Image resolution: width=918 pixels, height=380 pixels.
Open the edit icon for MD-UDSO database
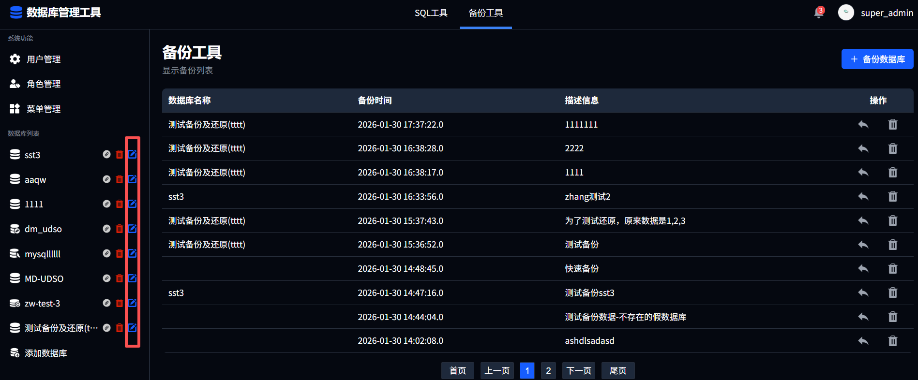tap(132, 278)
